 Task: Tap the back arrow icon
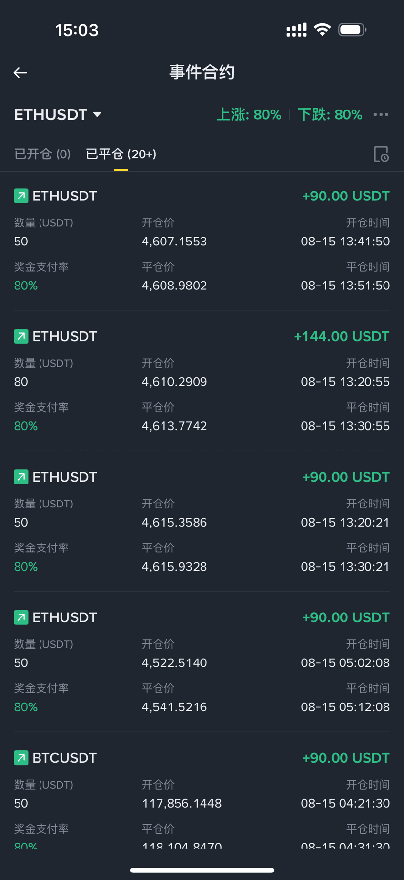(20, 73)
